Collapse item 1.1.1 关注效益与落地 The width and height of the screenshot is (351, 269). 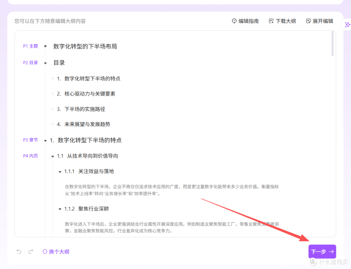60,172
